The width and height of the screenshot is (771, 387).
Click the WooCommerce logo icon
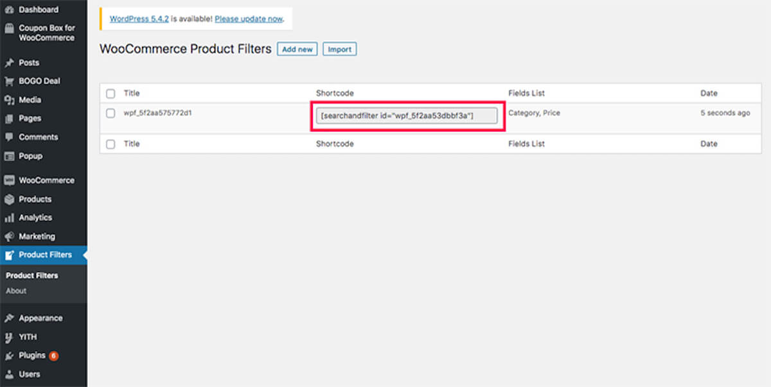pyautogui.click(x=9, y=180)
